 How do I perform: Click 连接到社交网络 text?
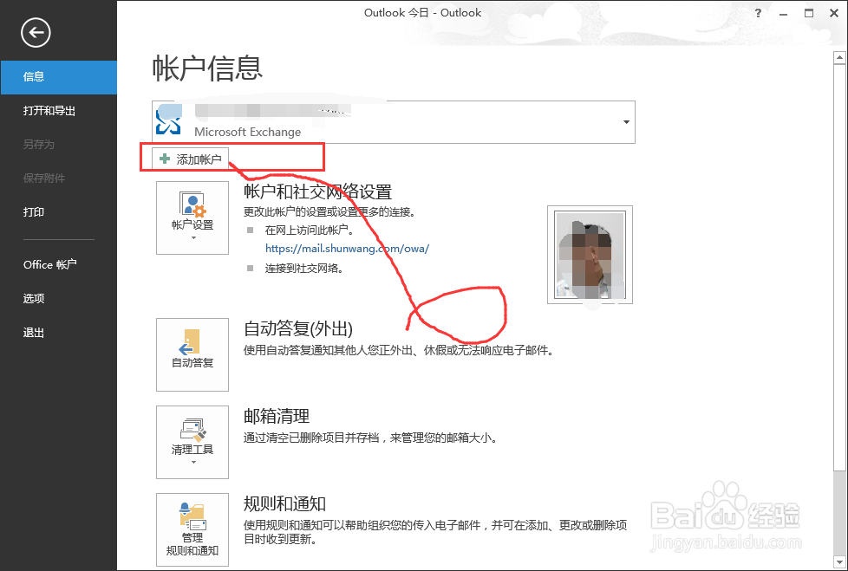pyautogui.click(x=304, y=268)
